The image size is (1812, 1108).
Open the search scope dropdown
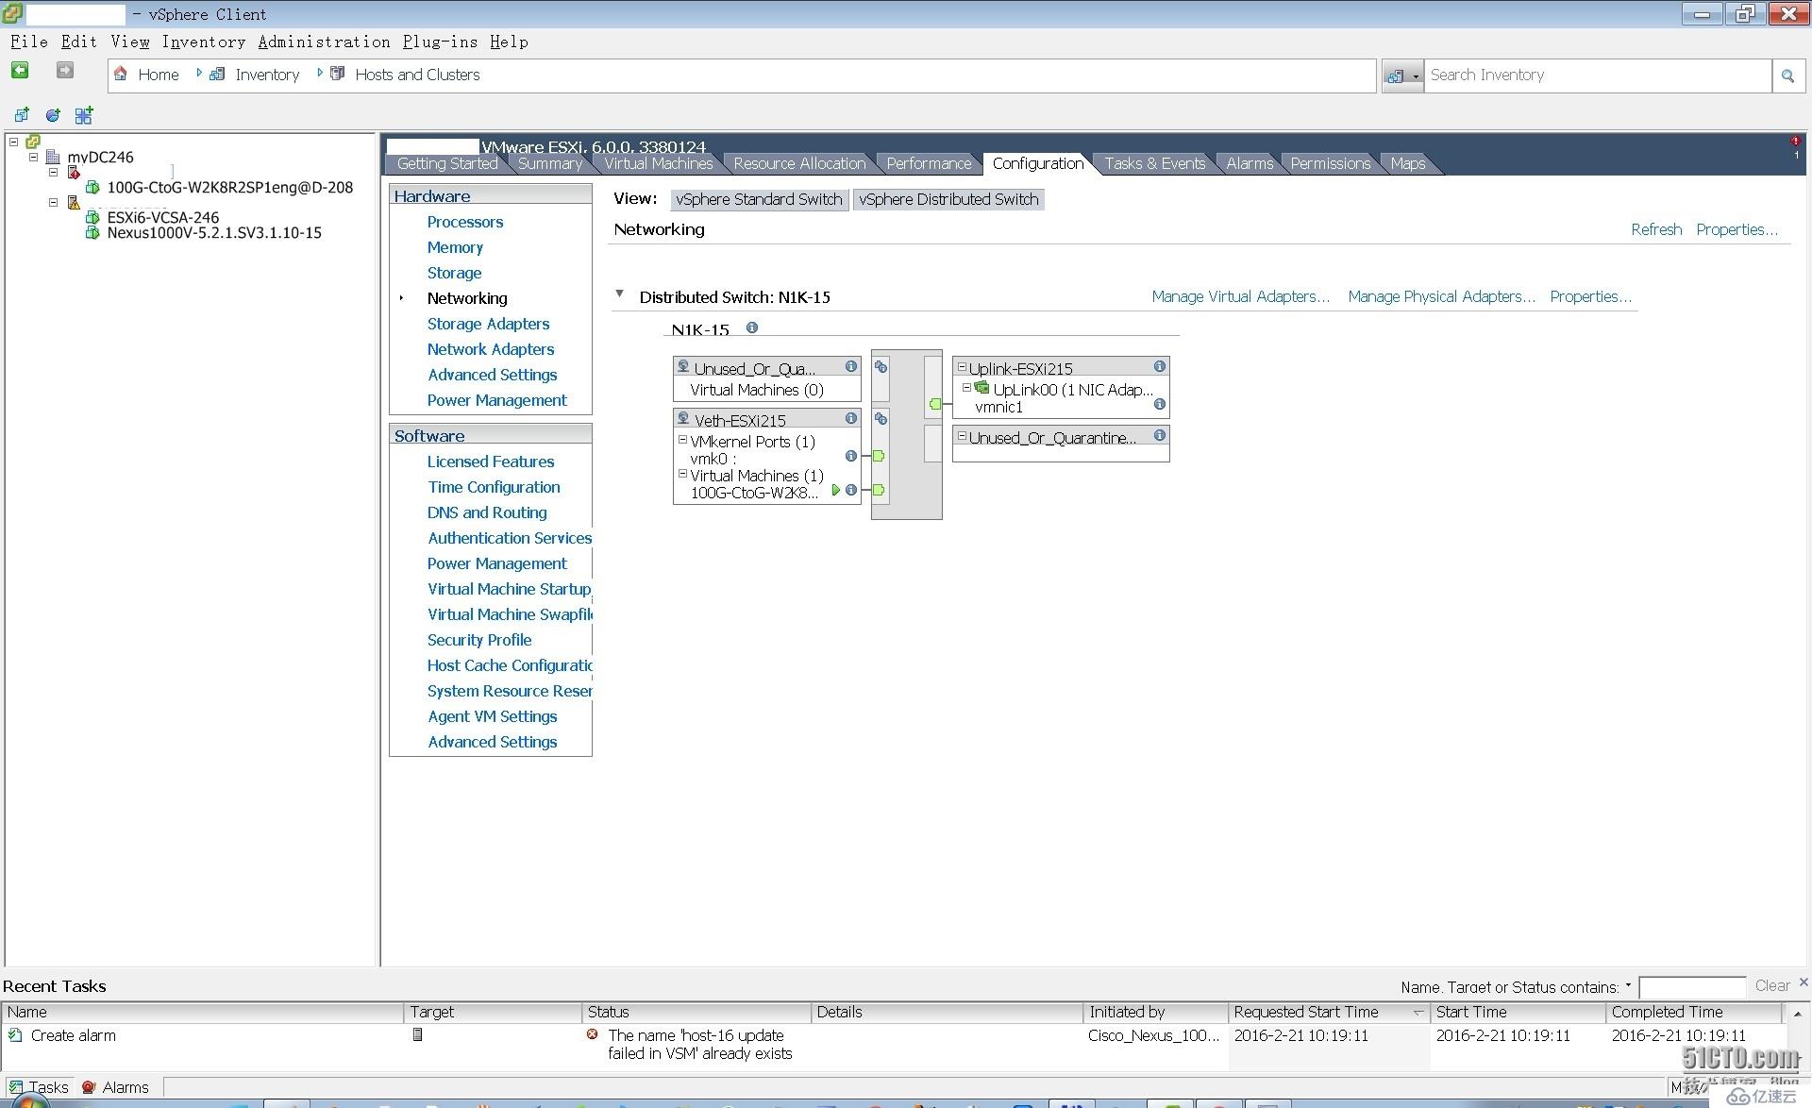click(1402, 76)
